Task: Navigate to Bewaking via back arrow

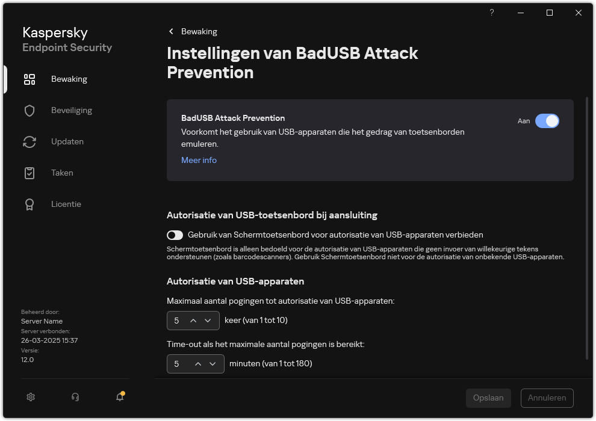Action: (x=171, y=31)
